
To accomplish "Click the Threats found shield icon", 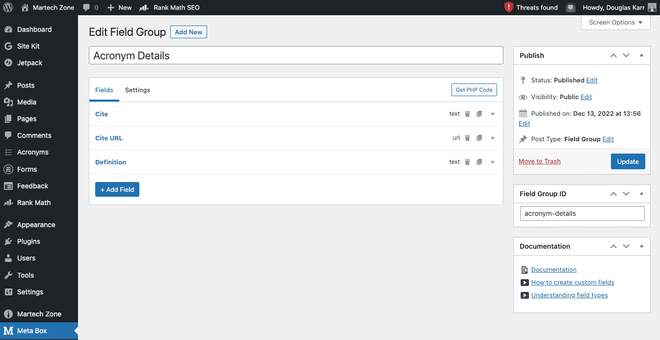I will pos(509,7).
